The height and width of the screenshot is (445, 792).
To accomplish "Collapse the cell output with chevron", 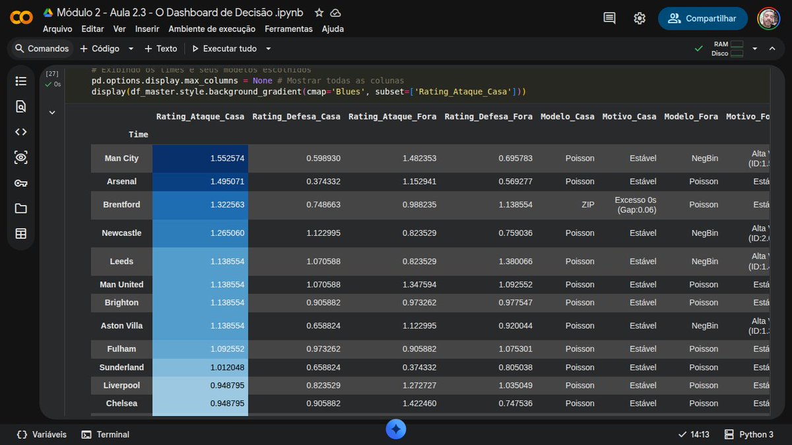I will click(x=52, y=113).
